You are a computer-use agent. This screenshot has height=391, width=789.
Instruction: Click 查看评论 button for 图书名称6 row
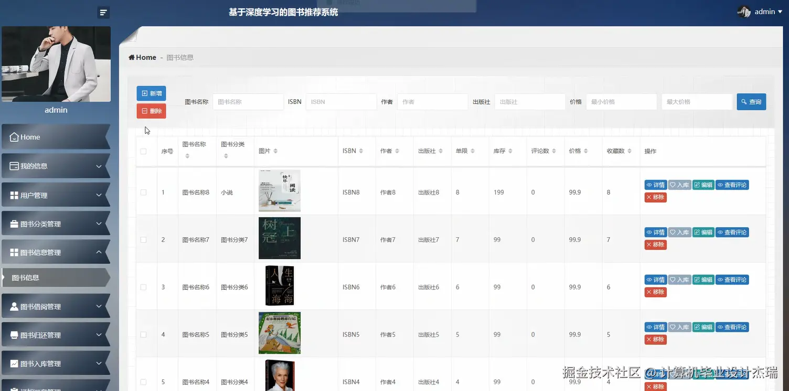coord(732,280)
